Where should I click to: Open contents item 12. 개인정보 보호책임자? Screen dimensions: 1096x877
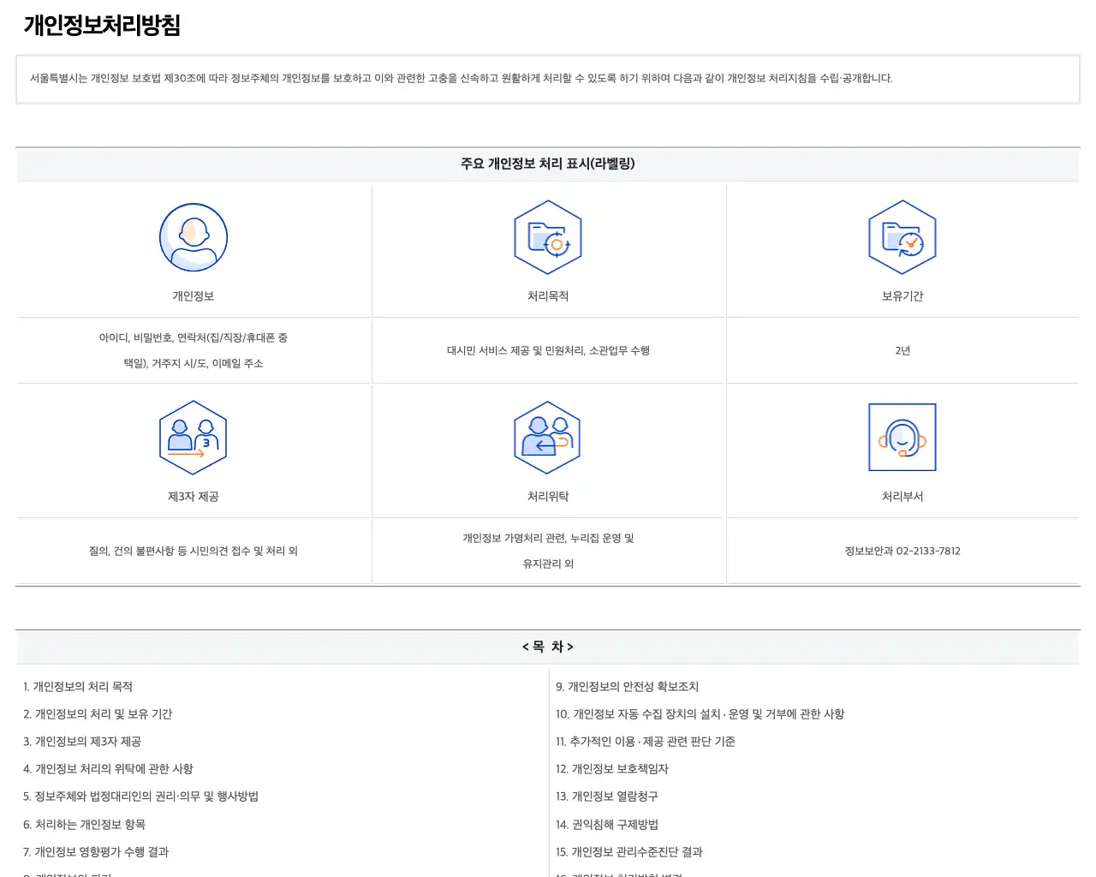point(611,769)
